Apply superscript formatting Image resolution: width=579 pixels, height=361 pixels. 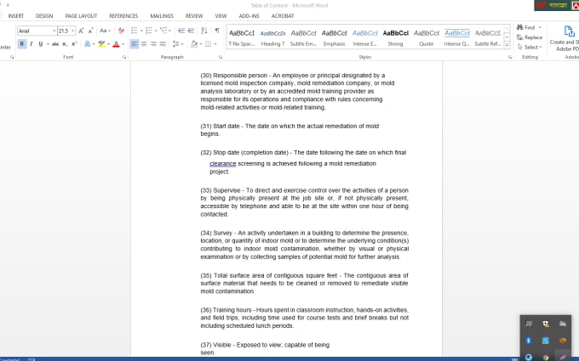point(74,44)
